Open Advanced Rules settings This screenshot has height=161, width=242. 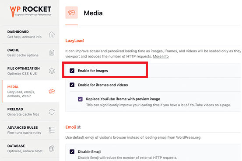(31, 130)
